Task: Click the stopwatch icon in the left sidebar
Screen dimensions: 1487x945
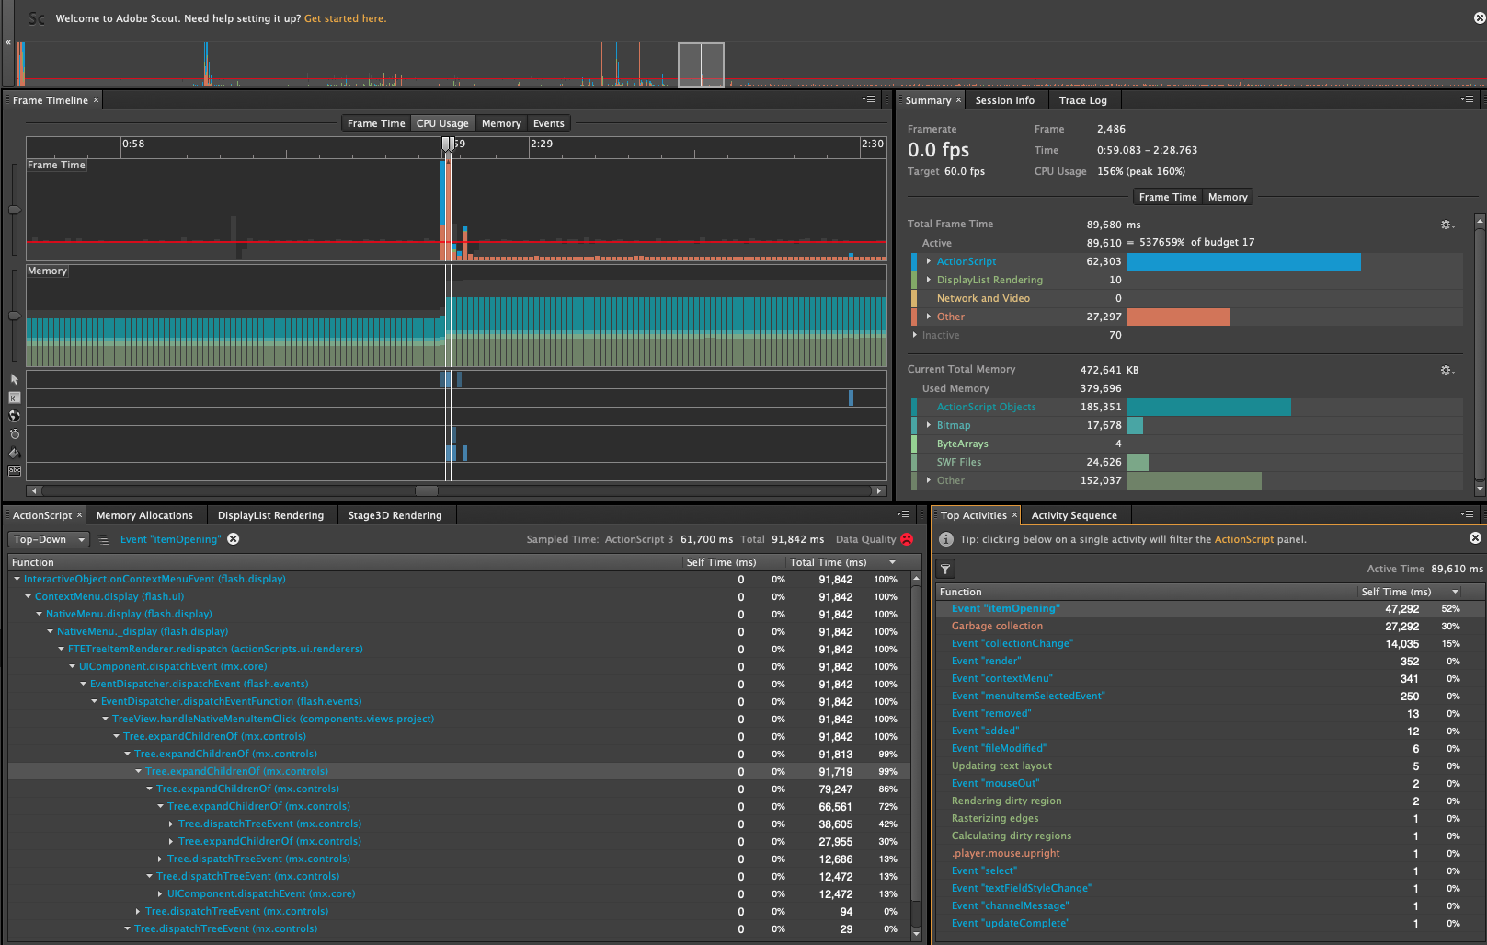Action: pyautogui.click(x=14, y=434)
